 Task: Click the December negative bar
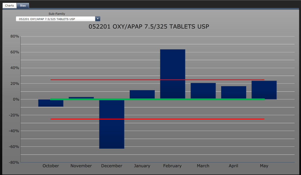(x=112, y=125)
